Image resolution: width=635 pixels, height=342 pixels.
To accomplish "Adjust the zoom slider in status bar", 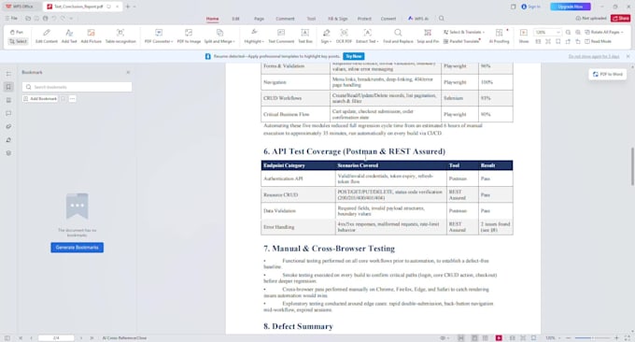I will (x=591, y=338).
